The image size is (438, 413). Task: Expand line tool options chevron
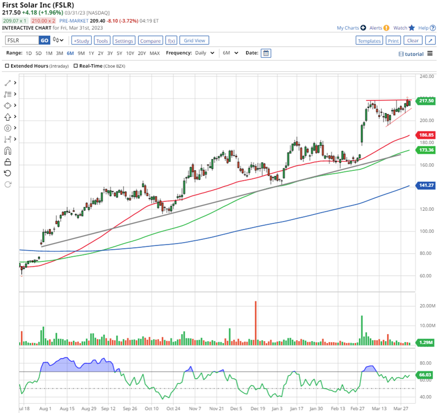point(15,83)
